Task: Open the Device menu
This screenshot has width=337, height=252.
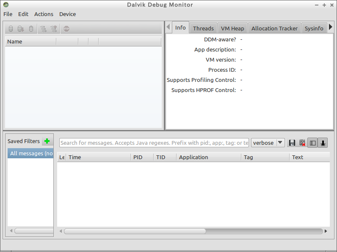Action: pos(67,14)
